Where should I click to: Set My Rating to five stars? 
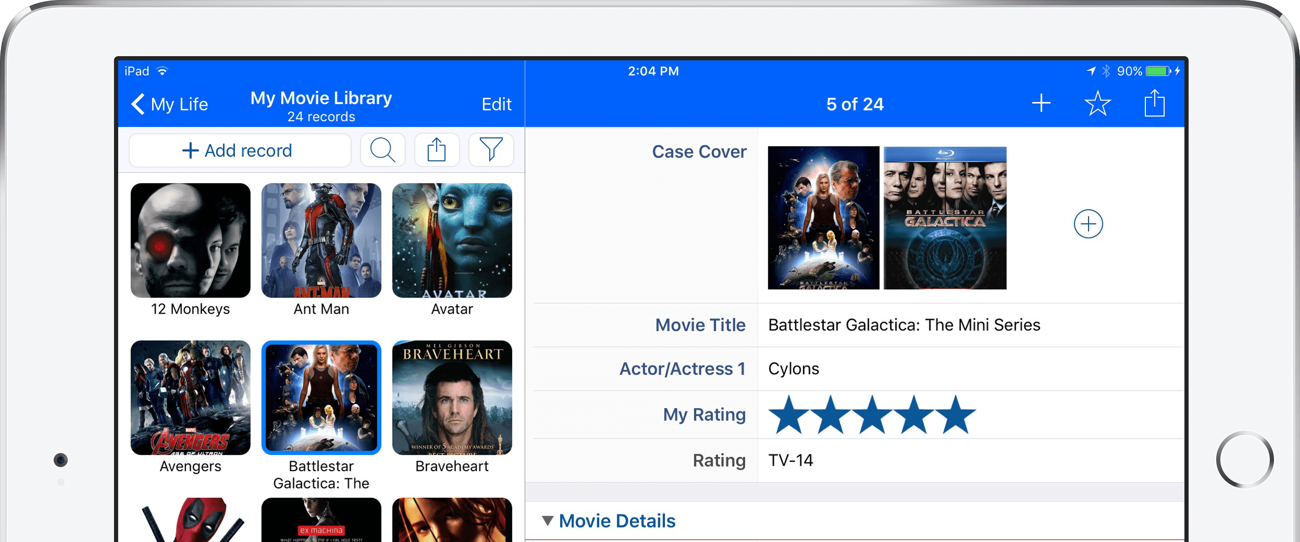tap(955, 415)
